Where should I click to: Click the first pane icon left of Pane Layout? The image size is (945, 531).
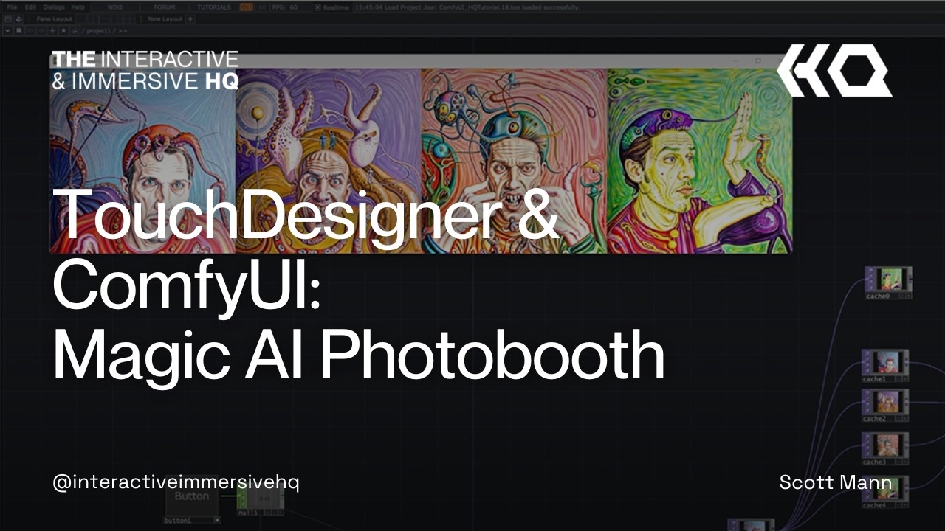(8, 19)
